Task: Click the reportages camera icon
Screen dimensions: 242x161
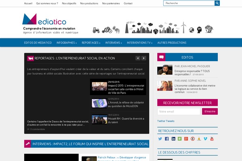Action: [30, 58]
